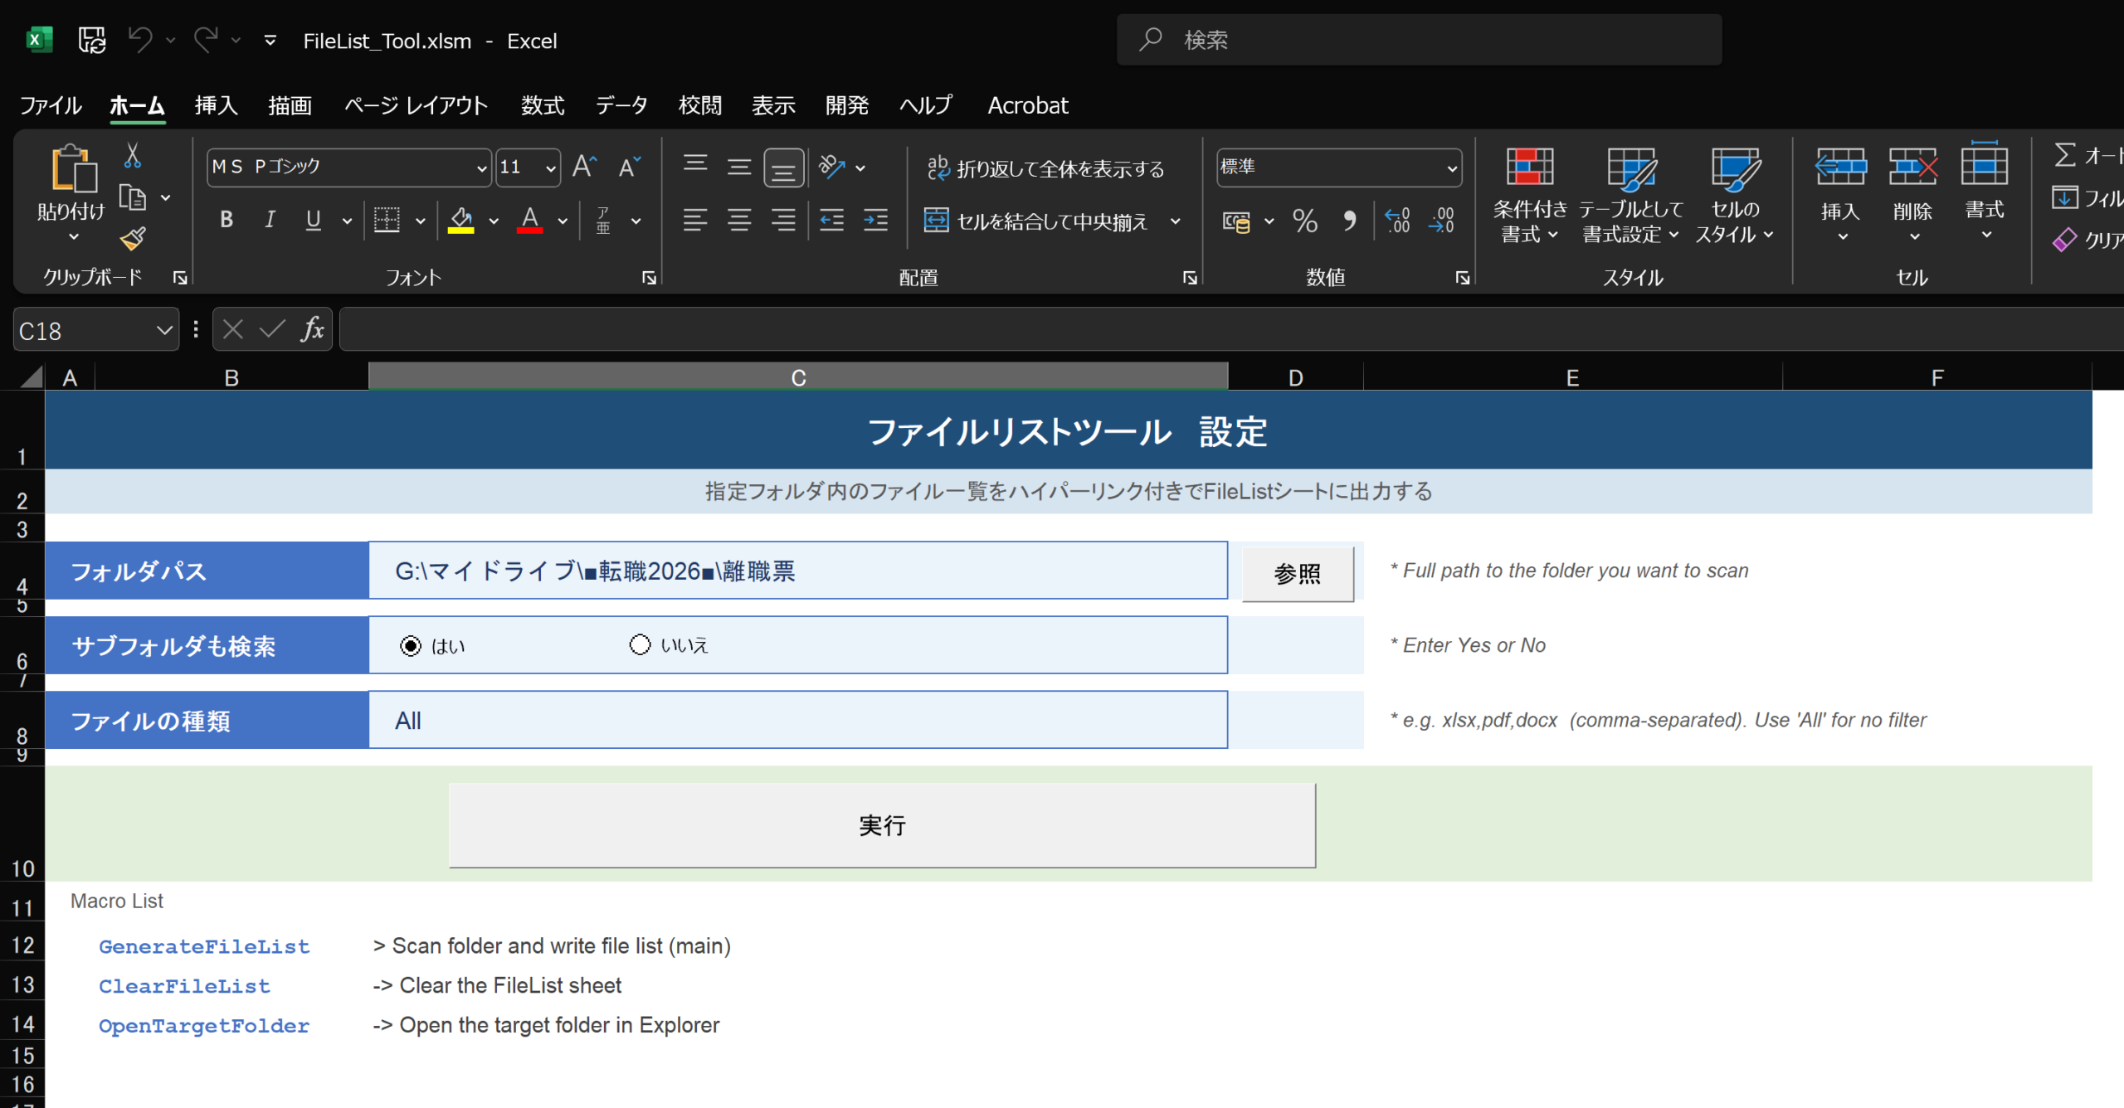The image size is (2124, 1108).
Task: Expand the number format 標準 dropdown
Action: [x=1451, y=168]
